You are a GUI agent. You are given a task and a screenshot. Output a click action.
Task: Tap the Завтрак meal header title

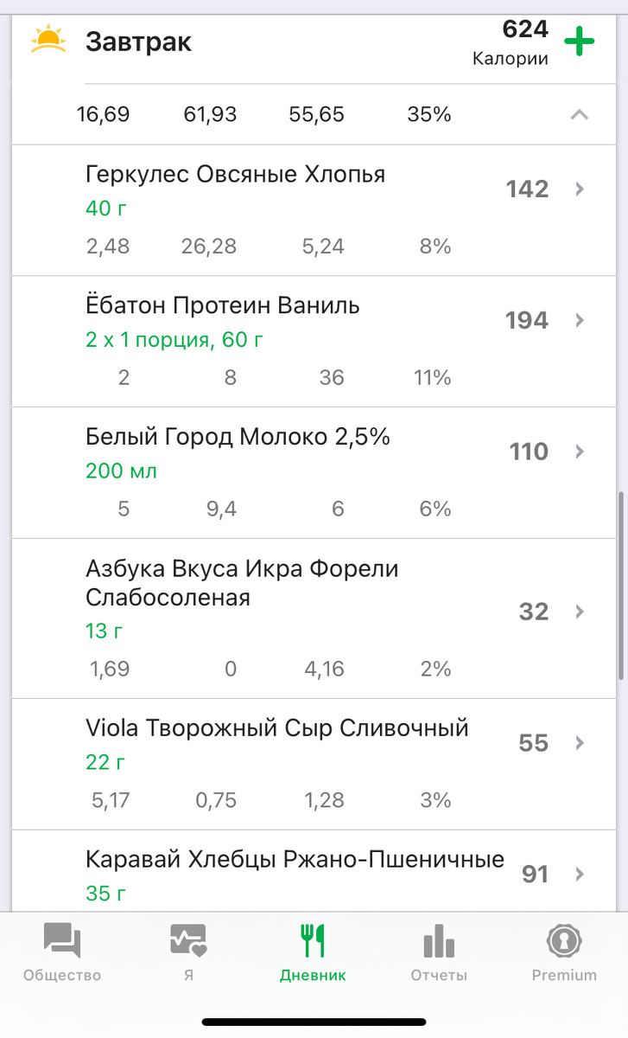tap(138, 42)
